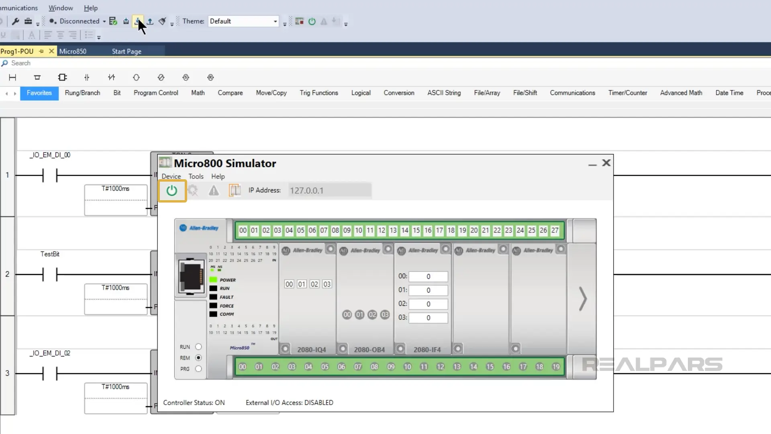Viewport: 771px width, 434px height.
Task: Open the Window menu
Action: (61, 8)
